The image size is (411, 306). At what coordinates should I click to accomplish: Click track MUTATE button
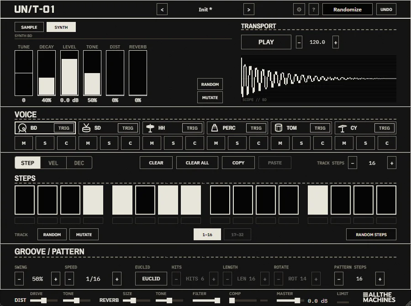tap(84, 234)
